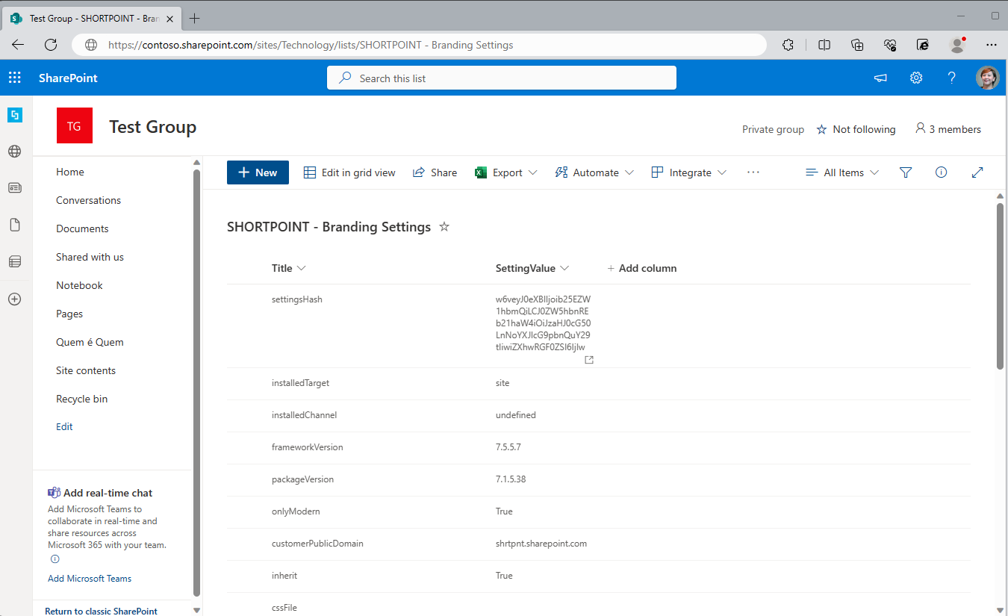Click the TG site logo
The image size is (1008, 616).
point(75,125)
